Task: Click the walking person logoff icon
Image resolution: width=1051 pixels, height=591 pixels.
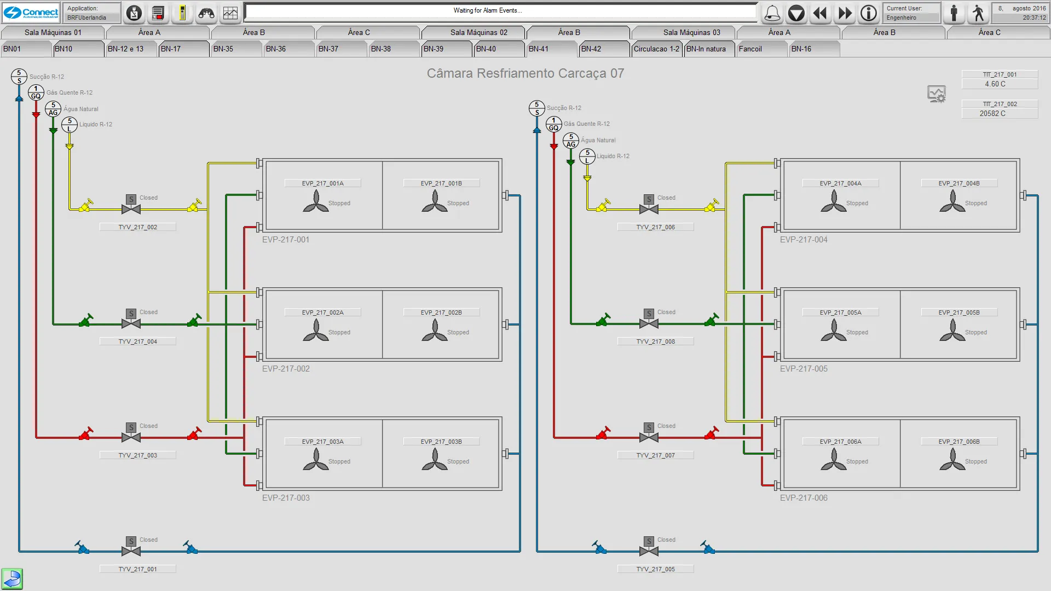Action: (x=978, y=13)
